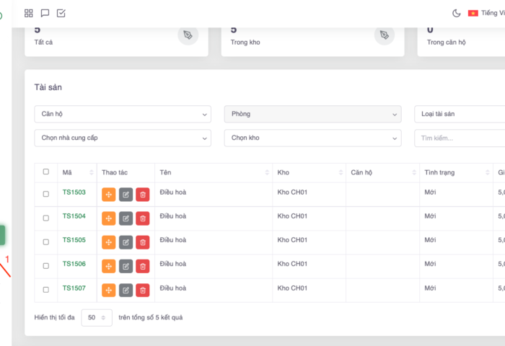Click orange move icon for TS1503

click(109, 194)
